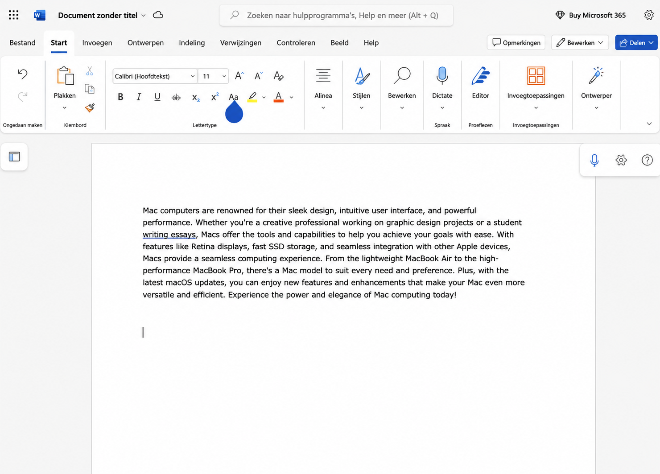Click the cloud save status icon
The width and height of the screenshot is (660, 474).
coord(158,15)
